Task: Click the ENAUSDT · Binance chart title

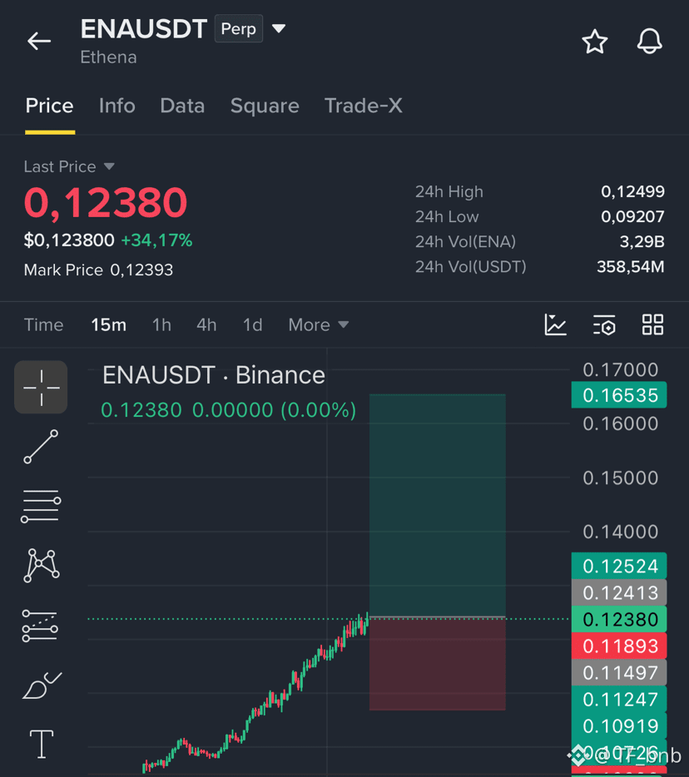Action: click(214, 375)
